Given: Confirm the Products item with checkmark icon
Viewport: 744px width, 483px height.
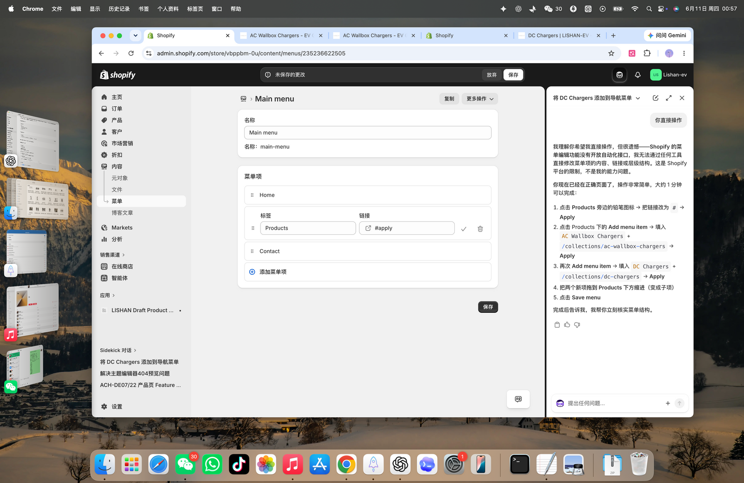Looking at the screenshot, I should pyautogui.click(x=464, y=229).
